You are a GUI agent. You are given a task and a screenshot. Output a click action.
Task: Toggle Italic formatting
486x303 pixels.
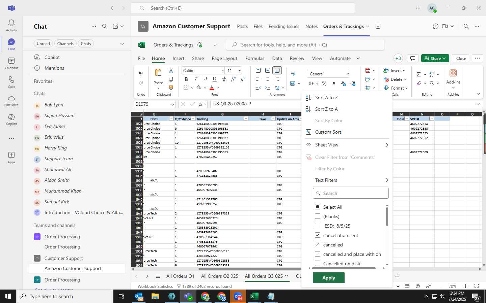[195, 79]
